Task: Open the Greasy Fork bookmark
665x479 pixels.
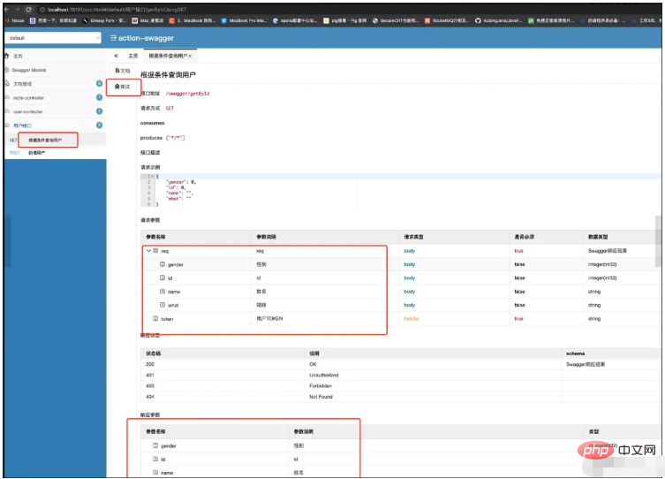Action: (104, 20)
